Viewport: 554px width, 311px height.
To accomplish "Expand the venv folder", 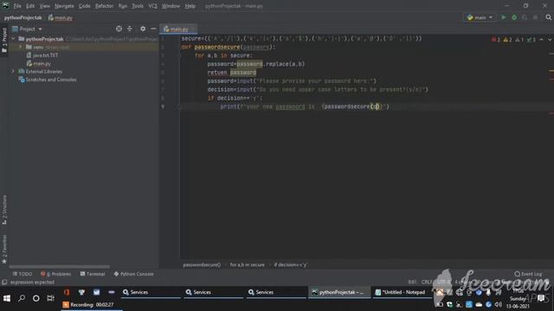I will coord(21,47).
